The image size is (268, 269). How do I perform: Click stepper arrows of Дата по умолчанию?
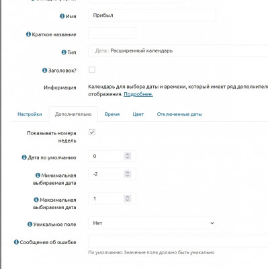(128, 156)
